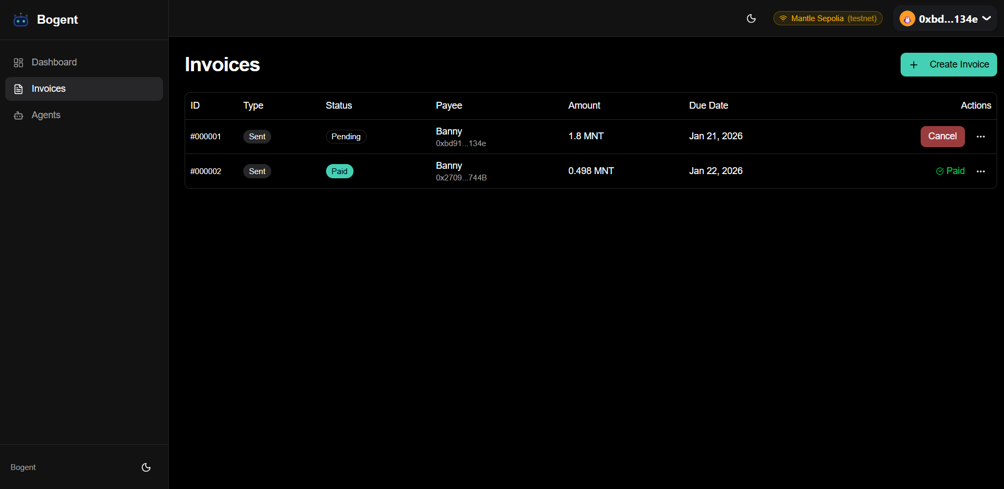Open the Agents section

point(46,115)
